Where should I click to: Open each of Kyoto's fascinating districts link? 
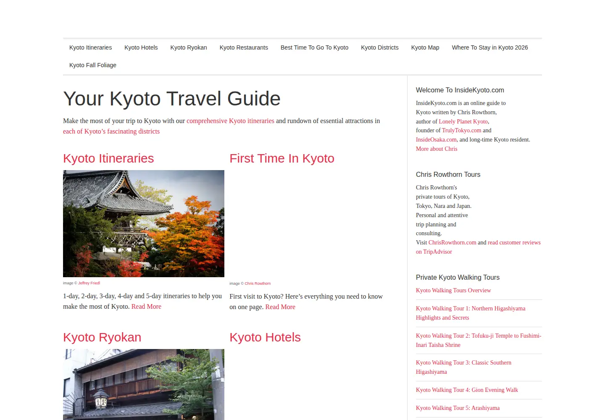click(111, 131)
